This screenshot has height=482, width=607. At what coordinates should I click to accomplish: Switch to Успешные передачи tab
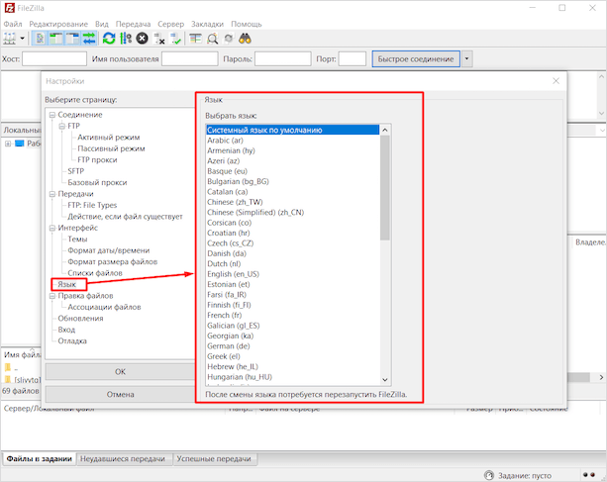(215, 459)
